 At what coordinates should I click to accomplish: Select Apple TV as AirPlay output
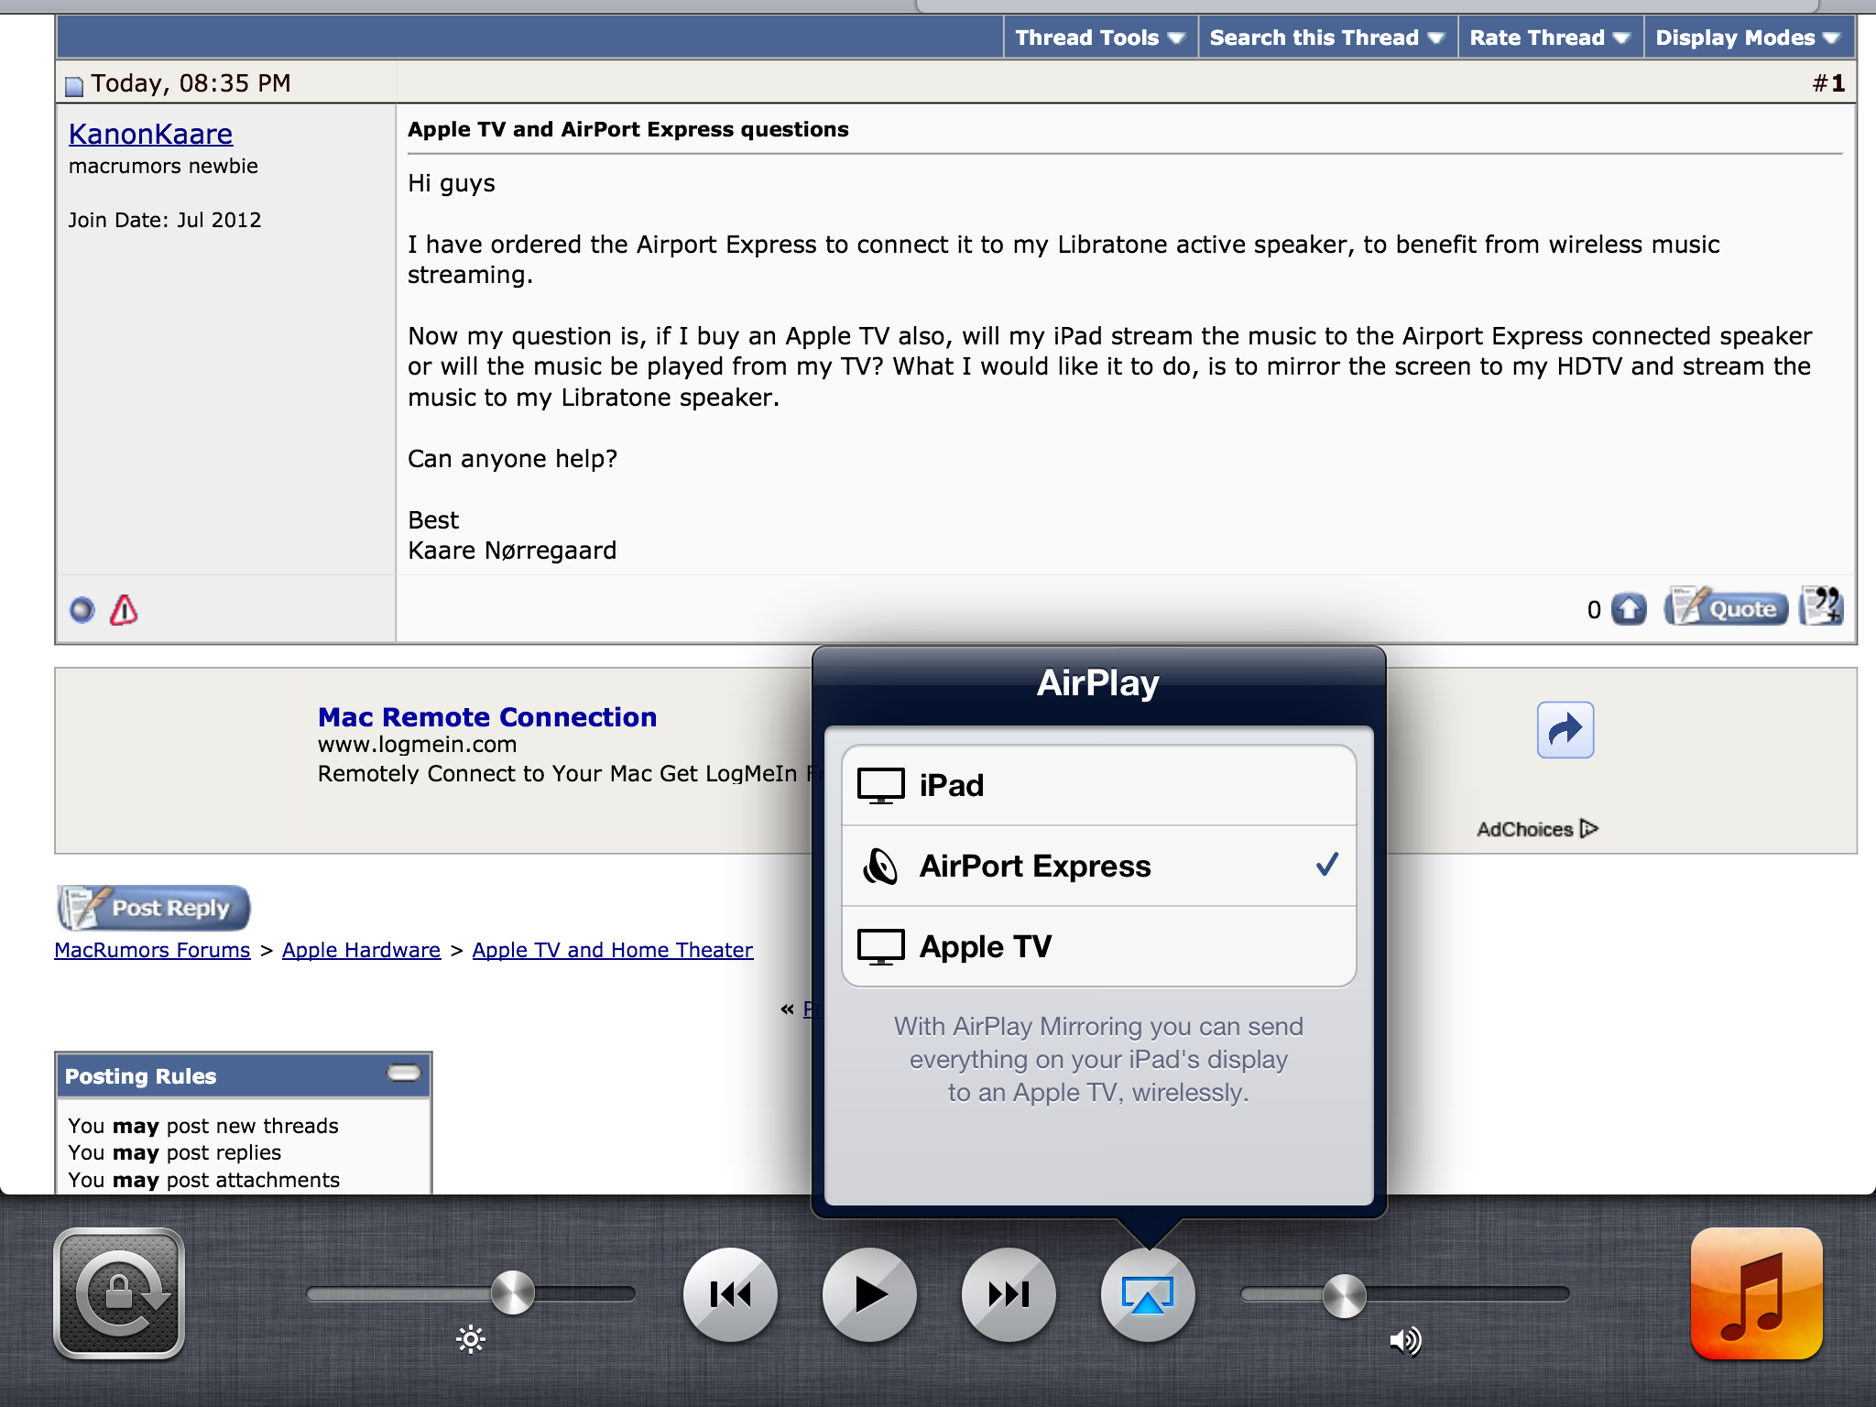(x=1098, y=946)
